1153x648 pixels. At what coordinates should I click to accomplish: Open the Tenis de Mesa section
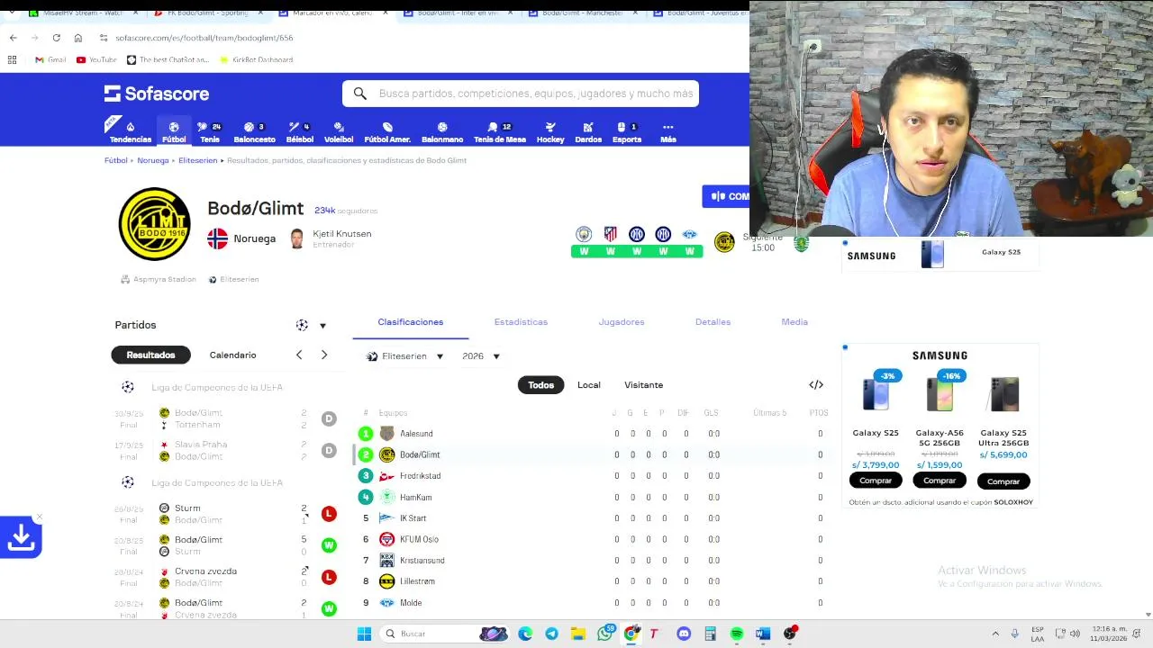499,132
